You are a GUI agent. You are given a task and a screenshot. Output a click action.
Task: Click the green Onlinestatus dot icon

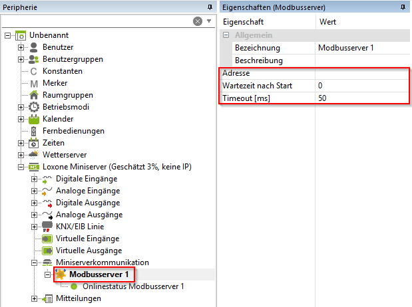click(74, 286)
